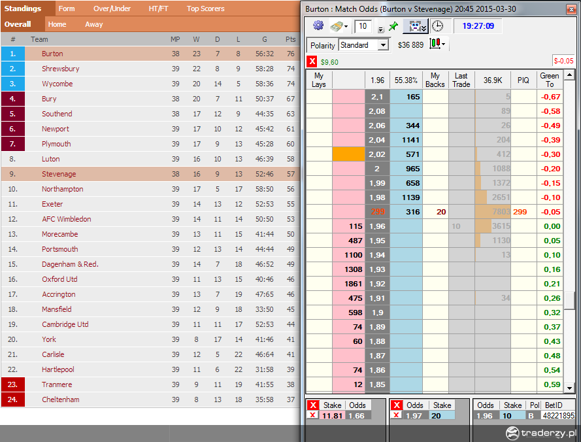
Task: Open the Wycombe team link
Action: (57, 84)
